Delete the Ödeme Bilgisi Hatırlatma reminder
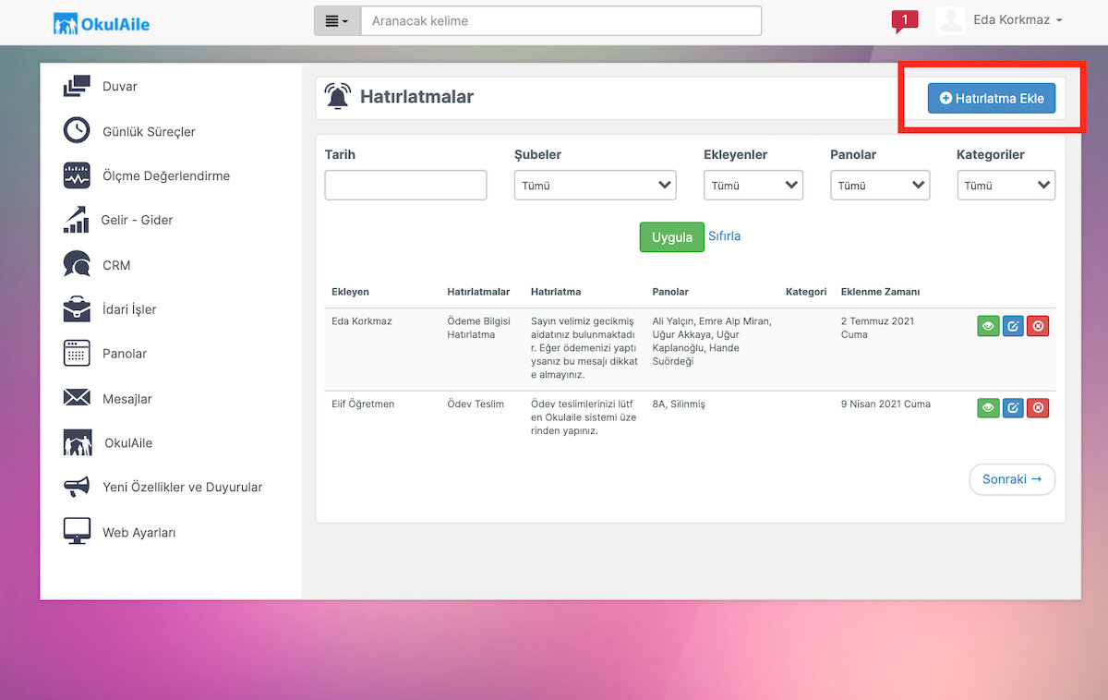This screenshot has width=1108, height=700. (1038, 326)
